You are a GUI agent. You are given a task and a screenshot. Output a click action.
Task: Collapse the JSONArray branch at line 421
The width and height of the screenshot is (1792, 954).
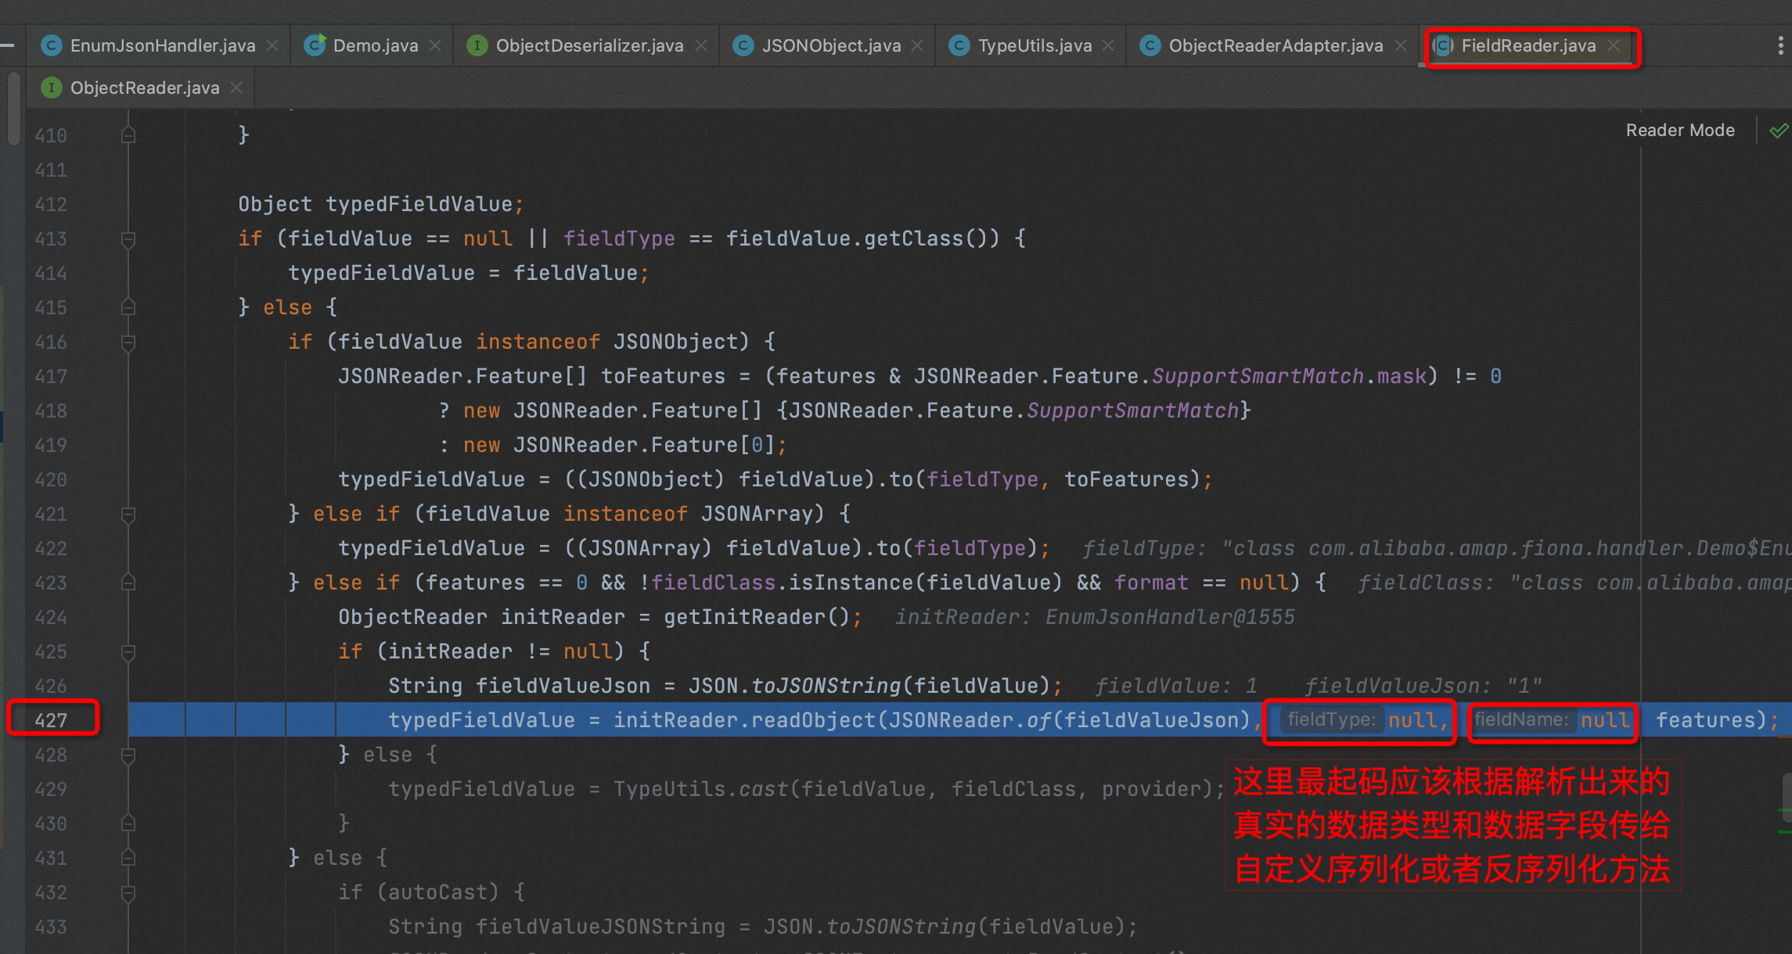[x=128, y=514]
